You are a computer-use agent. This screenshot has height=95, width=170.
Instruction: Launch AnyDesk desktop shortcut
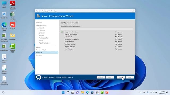point(12,26)
